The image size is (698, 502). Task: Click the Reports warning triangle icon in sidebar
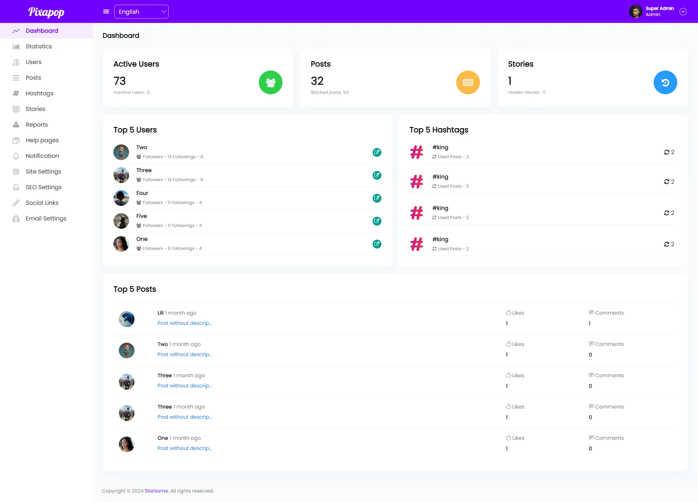click(16, 125)
